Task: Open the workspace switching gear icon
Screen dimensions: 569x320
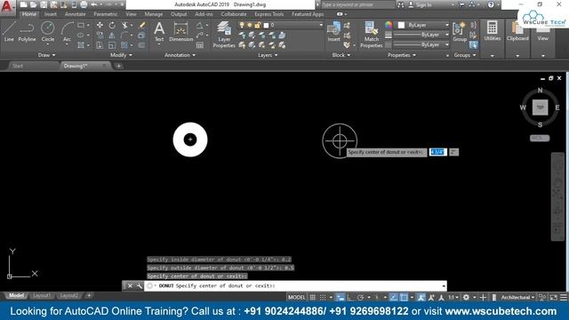Action: pos(466,298)
